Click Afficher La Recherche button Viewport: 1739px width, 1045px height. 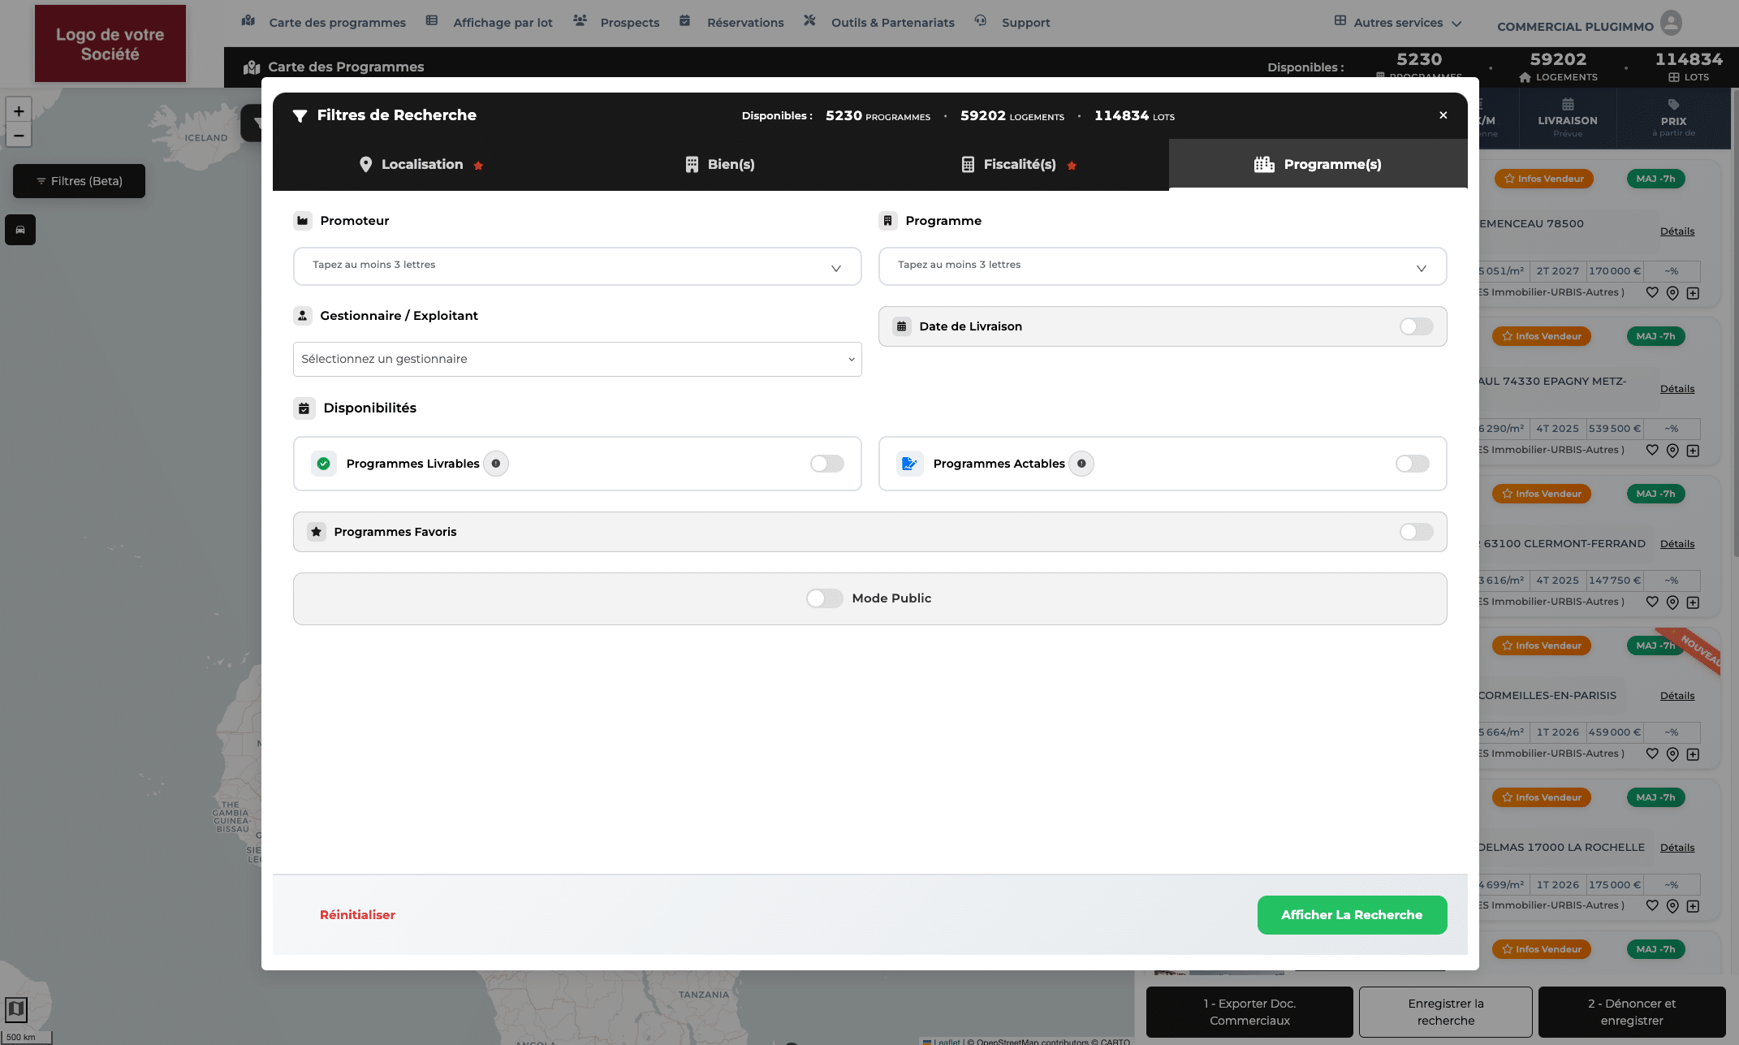[x=1351, y=915]
